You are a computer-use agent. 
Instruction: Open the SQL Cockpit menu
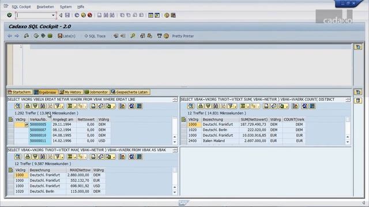pyautogui.click(x=21, y=7)
